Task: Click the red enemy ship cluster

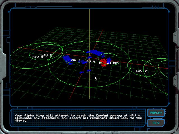Action: click(103, 63)
